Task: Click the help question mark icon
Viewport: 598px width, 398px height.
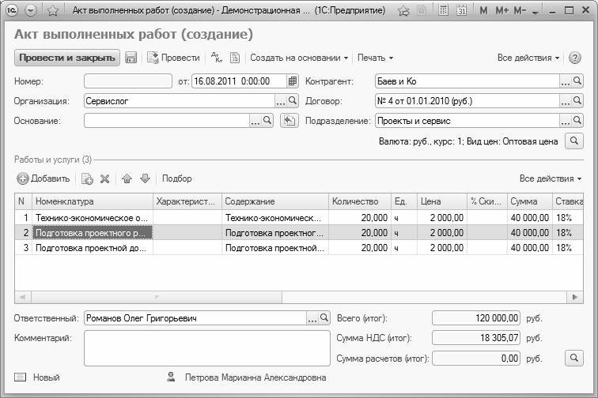Action: [x=575, y=58]
